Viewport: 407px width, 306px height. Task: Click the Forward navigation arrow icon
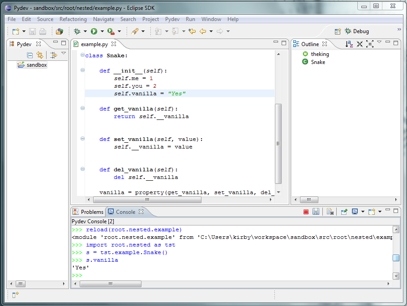click(220, 31)
